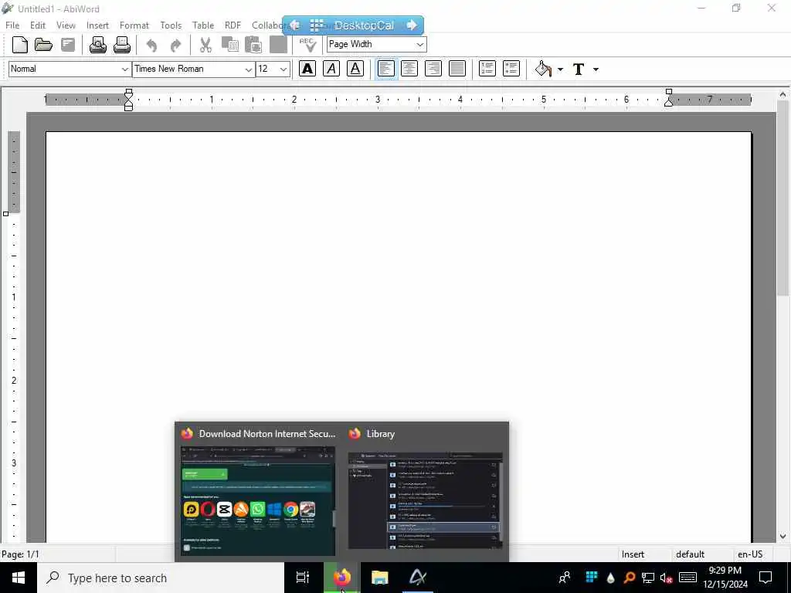Click the muted volume tray icon
The image size is (791, 593).
pyautogui.click(x=667, y=578)
